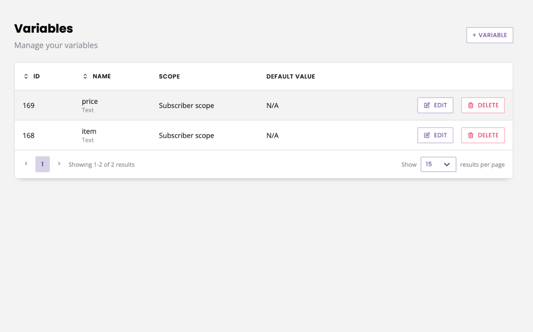Click pencil edit icon in price row
The height and width of the screenshot is (332, 533).
pyautogui.click(x=427, y=105)
